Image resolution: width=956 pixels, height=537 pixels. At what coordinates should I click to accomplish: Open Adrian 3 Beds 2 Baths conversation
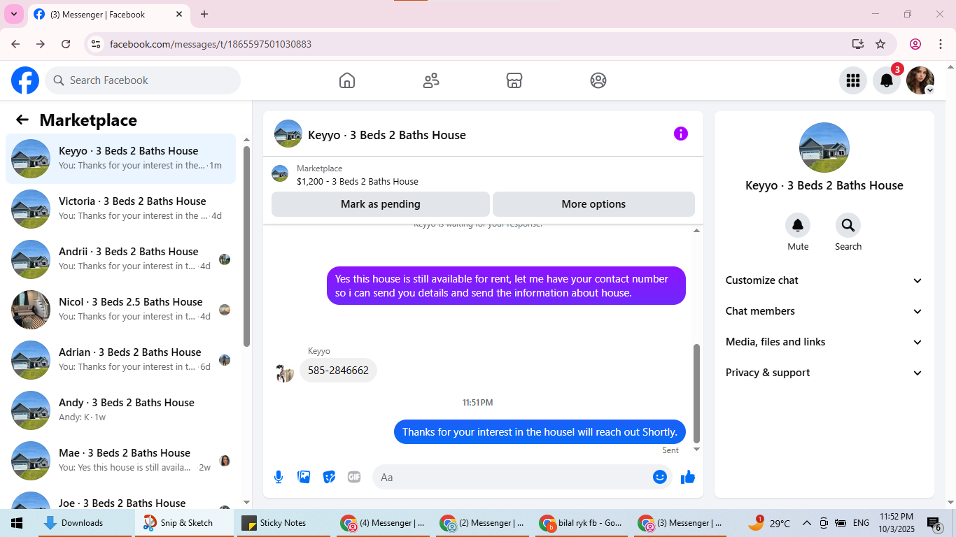pos(121,360)
